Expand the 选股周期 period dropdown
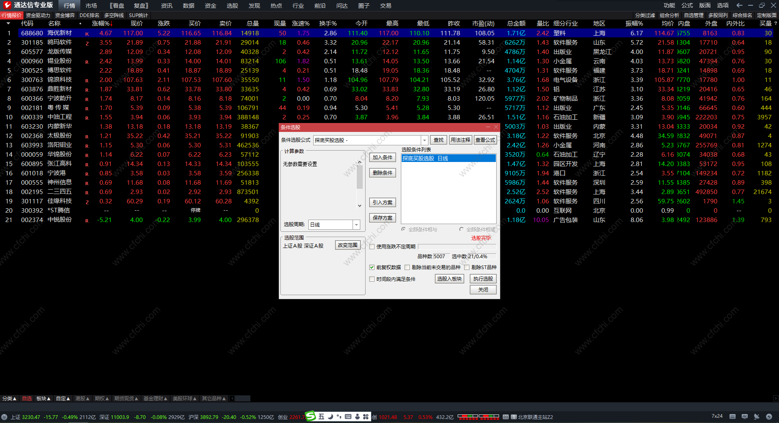Viewport: 779px width, 423px height. point(356,224)
